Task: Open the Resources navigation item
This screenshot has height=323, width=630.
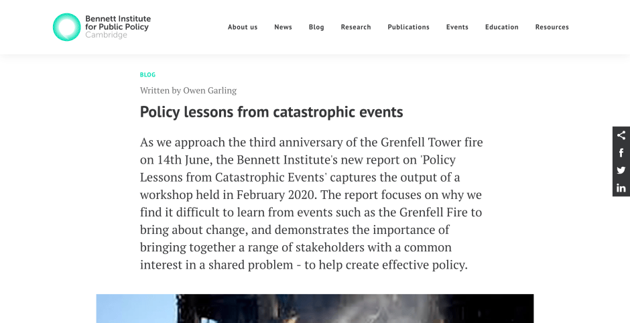Action: pos(552,27)
